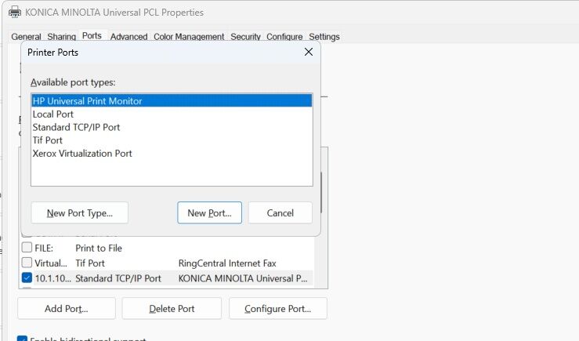Choose Standard TCP/IP Port in port types list

[76, 127]
